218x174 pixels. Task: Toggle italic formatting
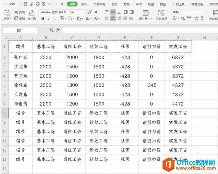coord(49,18)
